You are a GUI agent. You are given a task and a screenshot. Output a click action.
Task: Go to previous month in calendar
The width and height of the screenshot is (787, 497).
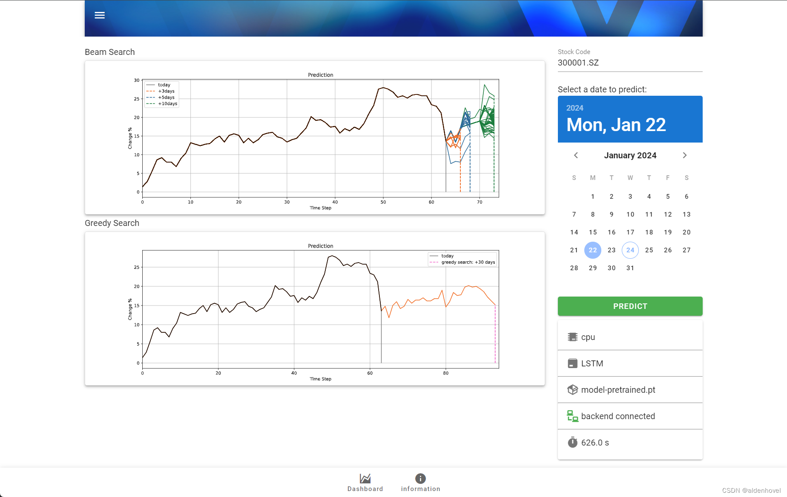click(576, 155)
